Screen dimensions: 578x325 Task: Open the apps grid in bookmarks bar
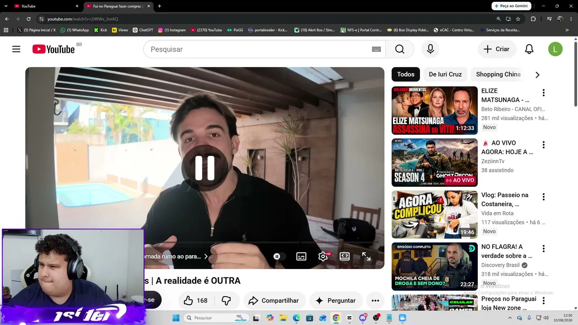click(6, 30)
